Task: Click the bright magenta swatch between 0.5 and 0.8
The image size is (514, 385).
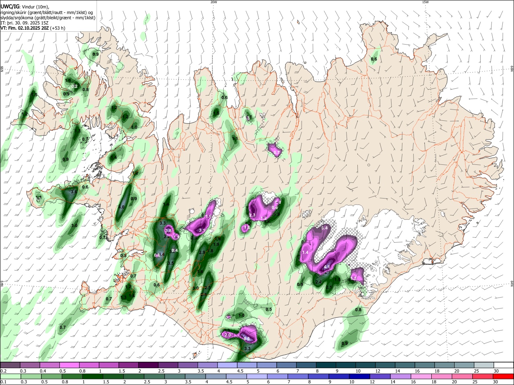Action: pyautogui.click(x=69, y=365)
